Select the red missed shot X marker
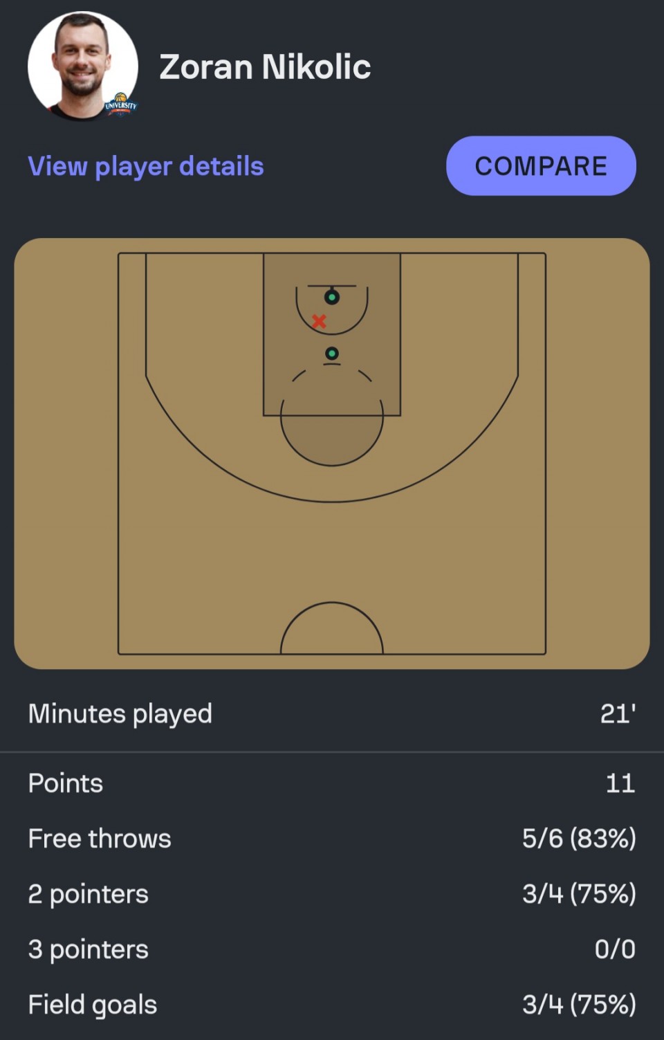The image size is (664, 1040). (319, 321)
